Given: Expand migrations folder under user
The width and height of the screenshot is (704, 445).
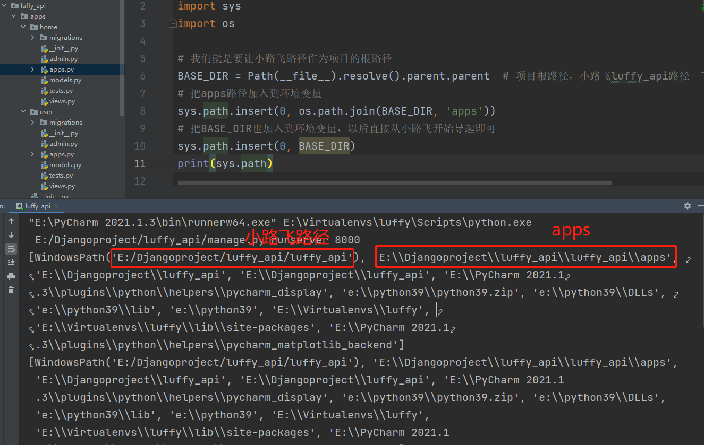Looking at the screenshot, I should pyautogui.click(x=32, y=123).
